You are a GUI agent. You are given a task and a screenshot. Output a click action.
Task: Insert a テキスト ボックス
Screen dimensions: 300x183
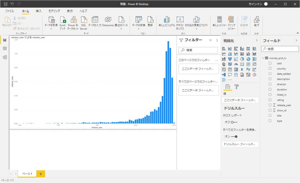coord(180,23)
